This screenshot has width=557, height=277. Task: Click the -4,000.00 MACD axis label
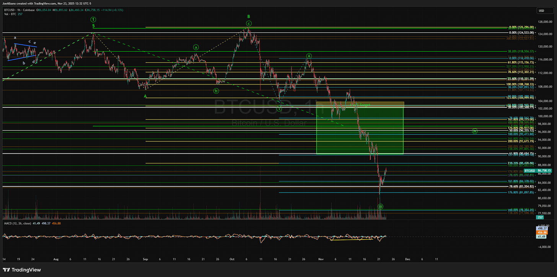coord(544,247)
